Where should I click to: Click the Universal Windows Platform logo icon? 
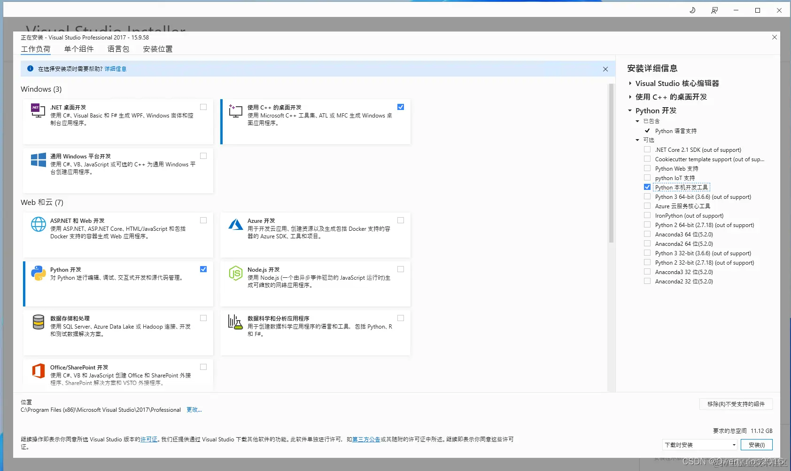pos(38,160)
